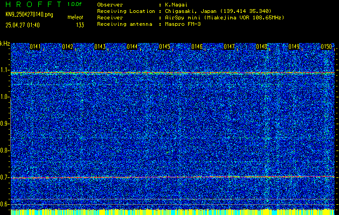Click the 0141 time marker

click(x=35, y=47)
